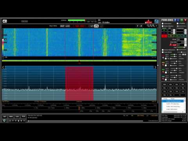The height and width of the screenshot is (141, 188).
Task: Click the red ELAD logo
Action: point(148,22)
